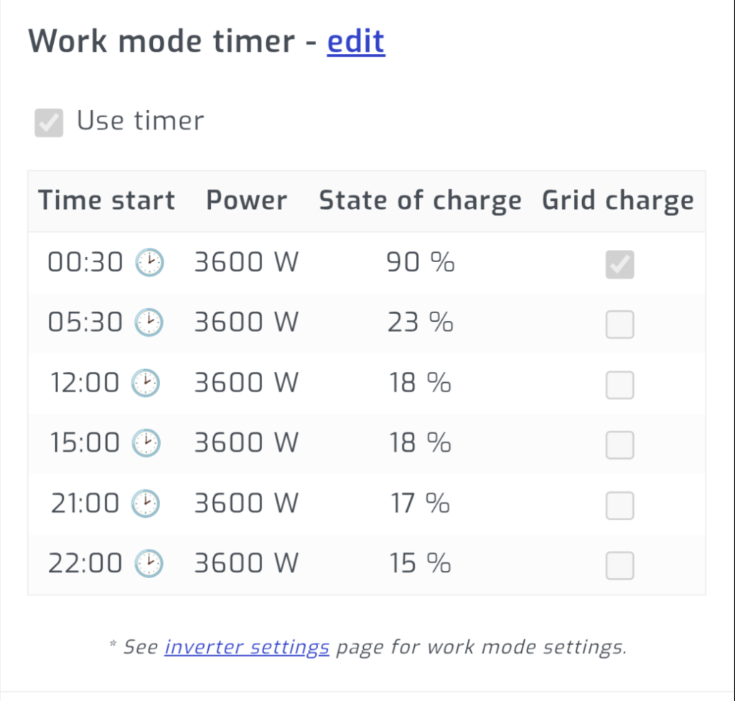
Task: Select the 90 % state of charge value
Action: click(x=420, y=262)
